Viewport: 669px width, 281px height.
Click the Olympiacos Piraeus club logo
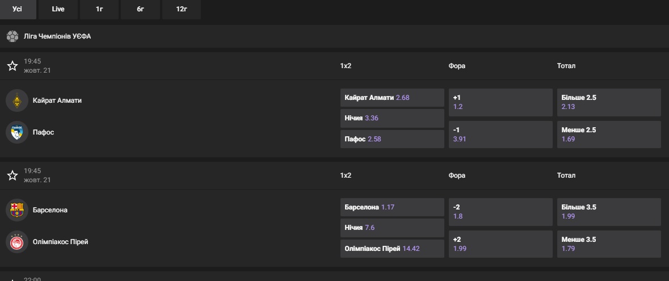point(17,242)
